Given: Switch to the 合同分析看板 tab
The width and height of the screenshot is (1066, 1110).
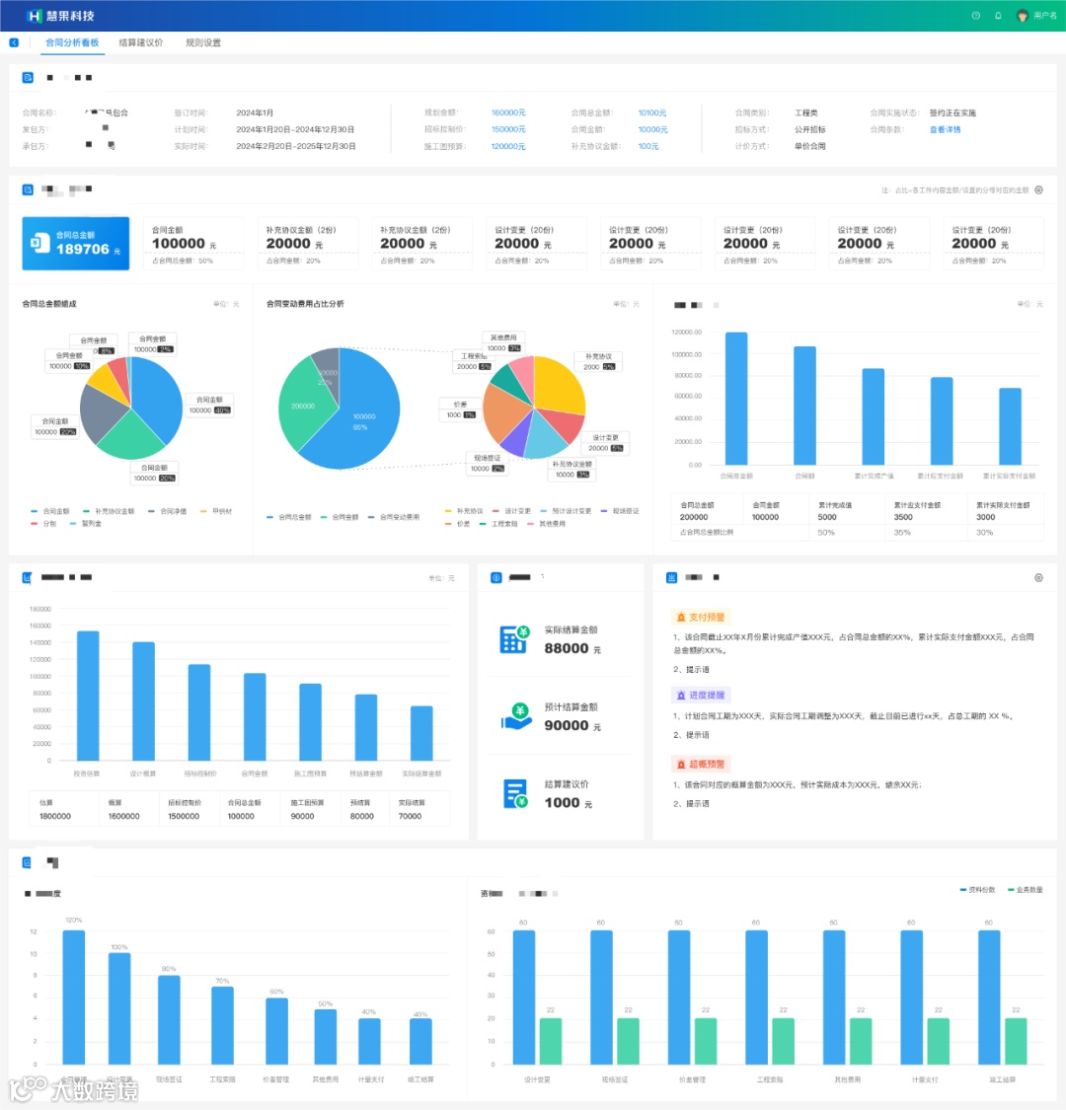Looking at the screenshot, I should coord(72,42).
